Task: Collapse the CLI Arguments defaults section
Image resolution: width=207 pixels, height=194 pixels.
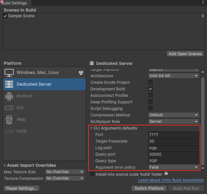Action: click(91, 128)
